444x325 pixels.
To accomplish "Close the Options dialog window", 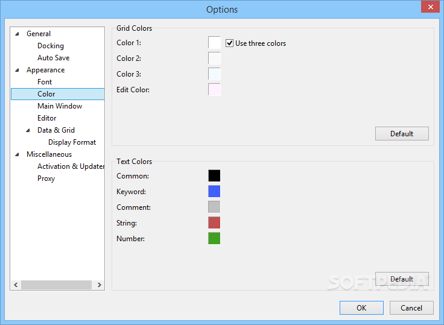I will pyautogui.click(x=430, y=7).
